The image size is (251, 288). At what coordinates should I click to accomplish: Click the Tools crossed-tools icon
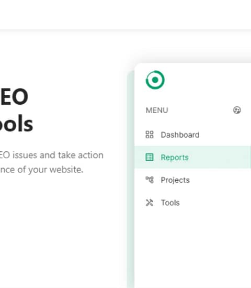150,203
